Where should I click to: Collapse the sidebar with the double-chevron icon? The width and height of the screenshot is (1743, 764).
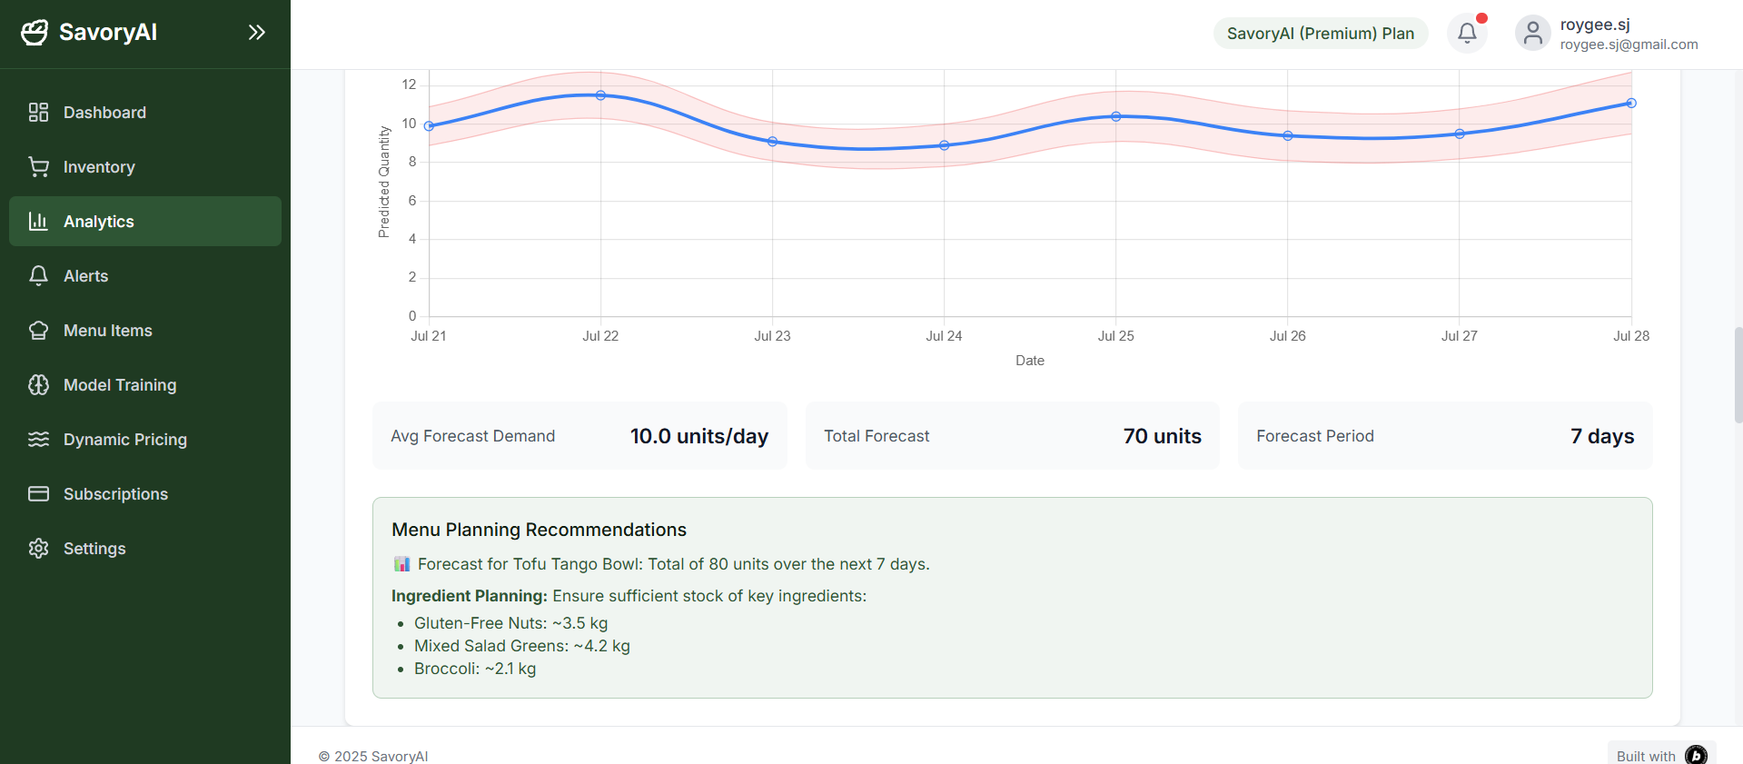point(257,33)
